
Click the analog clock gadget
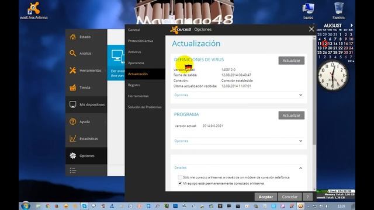coord(333,76)
